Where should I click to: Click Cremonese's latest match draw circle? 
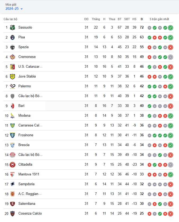[x=171, y=57]
